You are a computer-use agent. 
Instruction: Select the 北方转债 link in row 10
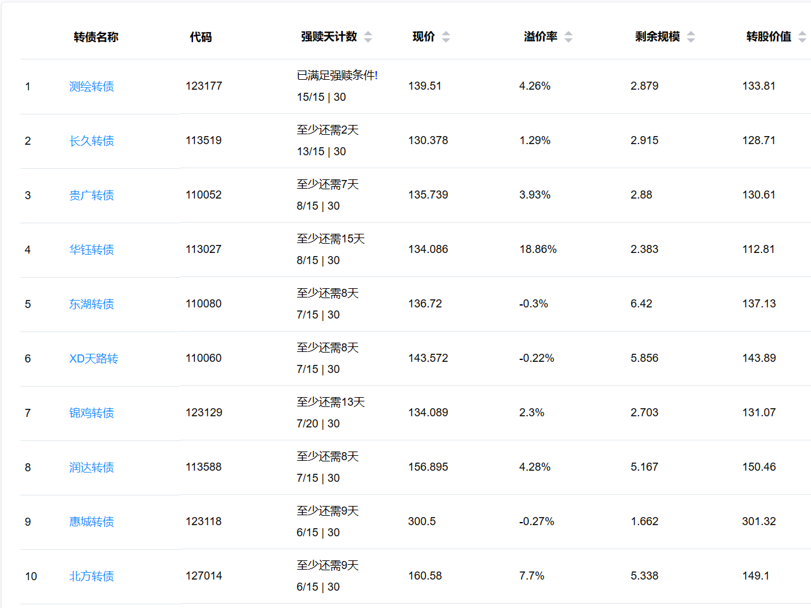92,576
